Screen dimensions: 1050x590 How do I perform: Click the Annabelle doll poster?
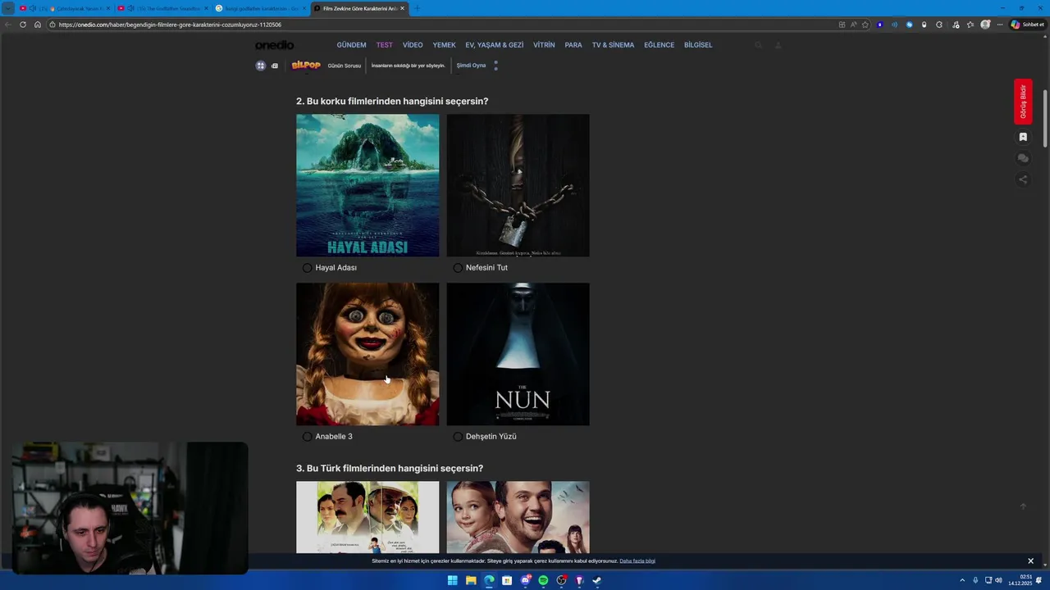click(x=367, y=354)
